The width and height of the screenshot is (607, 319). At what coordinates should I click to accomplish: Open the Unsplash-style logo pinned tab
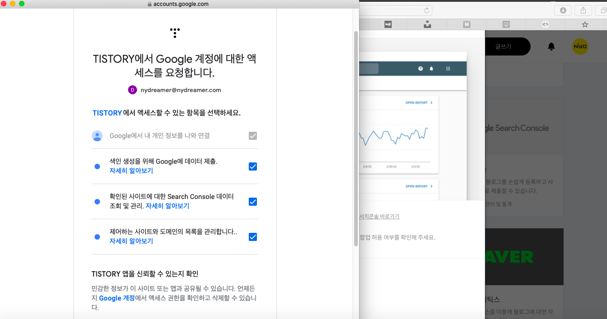click(x=427, y=24)
